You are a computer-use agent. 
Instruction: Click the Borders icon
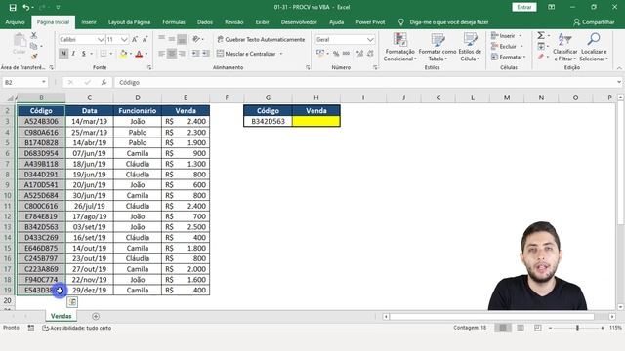104,54
